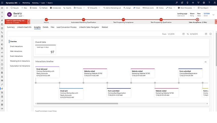Open the LinkedIn Sales Navigator tab
Image resolution: width=217 pixels, height=123 pixels.
(89, 27)
